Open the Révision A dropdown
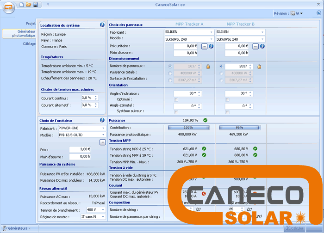Image resolution: width=324 pixels, height=233 pixels. (x=297, y=13)
